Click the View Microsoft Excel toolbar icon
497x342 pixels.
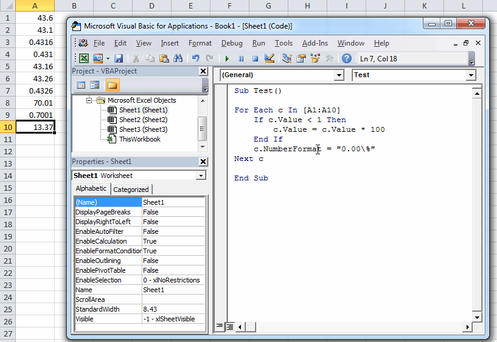click(83, 59)
